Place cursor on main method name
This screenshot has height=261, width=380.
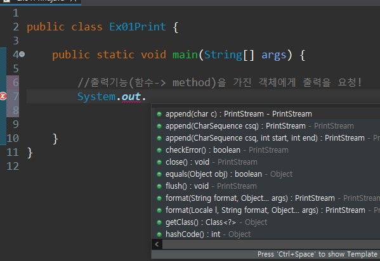point(185,54)
